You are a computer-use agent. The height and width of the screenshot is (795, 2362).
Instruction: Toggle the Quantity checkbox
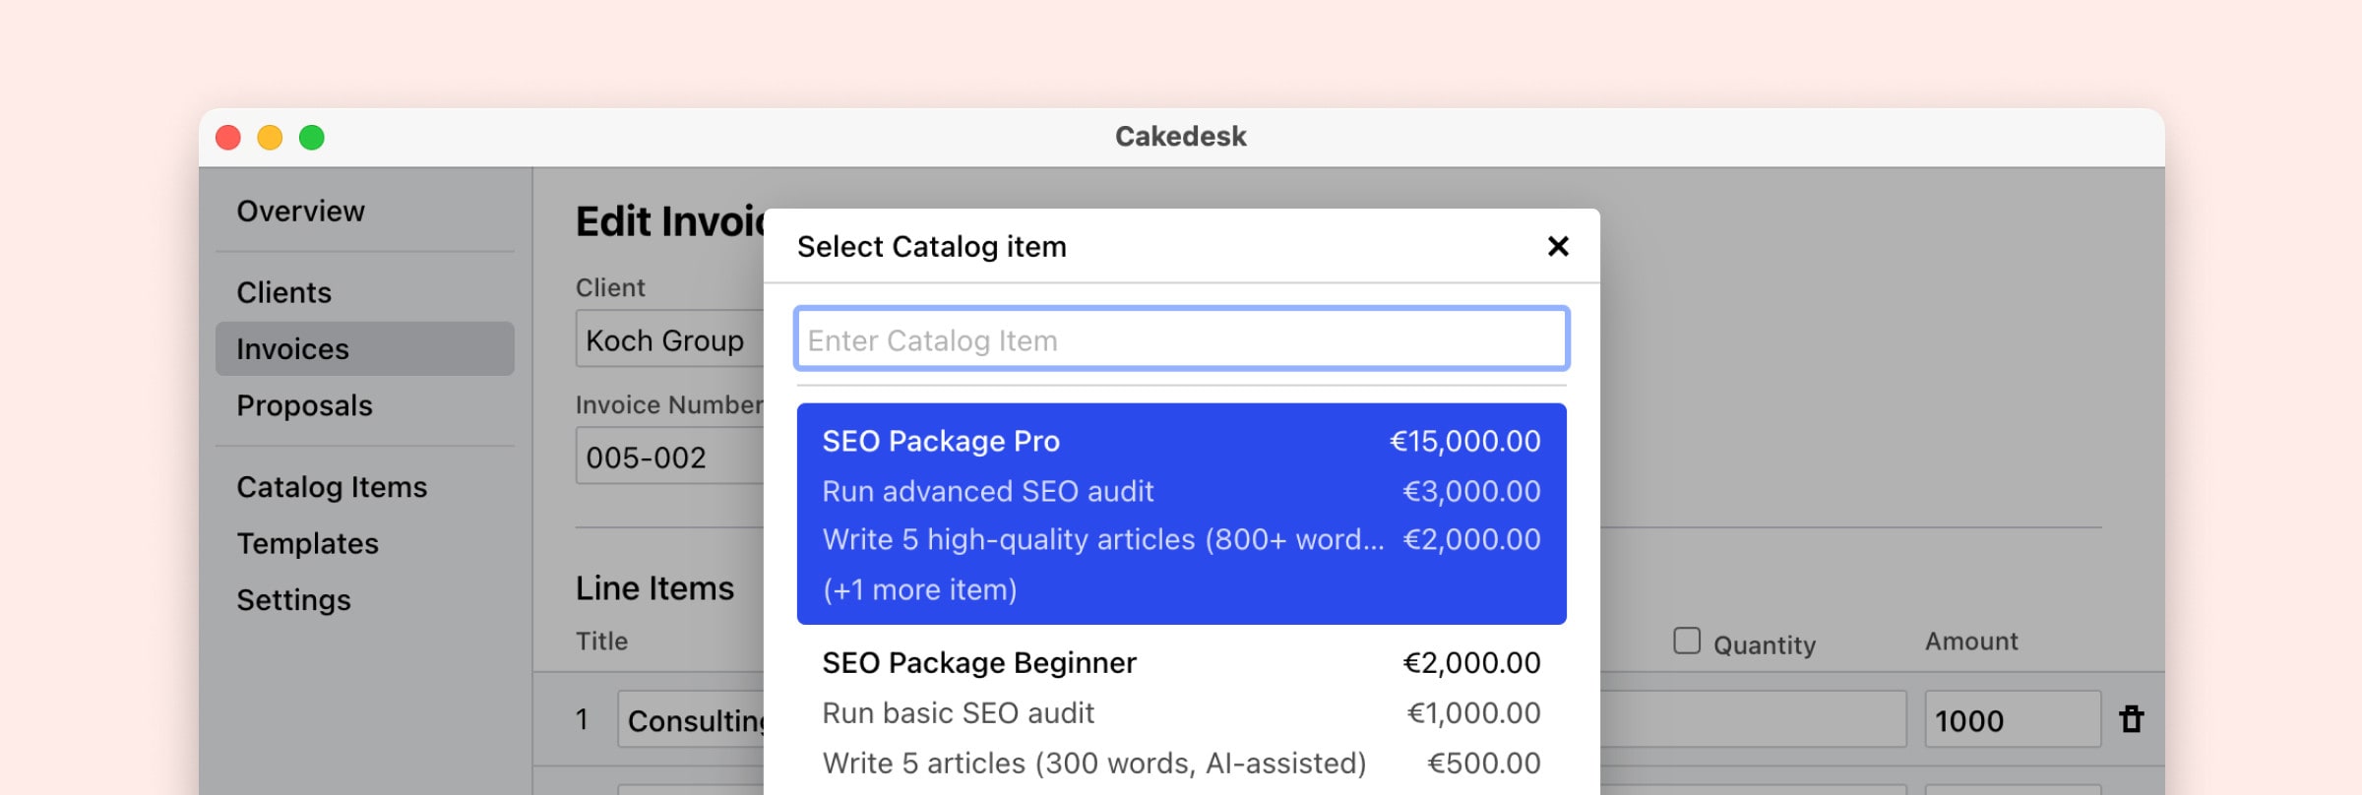pos(1687,641)
